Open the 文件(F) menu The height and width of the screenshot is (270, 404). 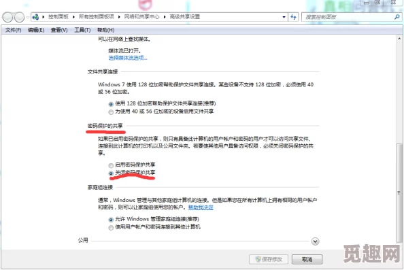(13, 30)
